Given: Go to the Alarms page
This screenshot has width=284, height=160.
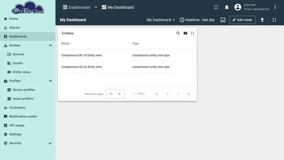Looking at the screenshot, I should pyautogui.click(x=28, y=28).
